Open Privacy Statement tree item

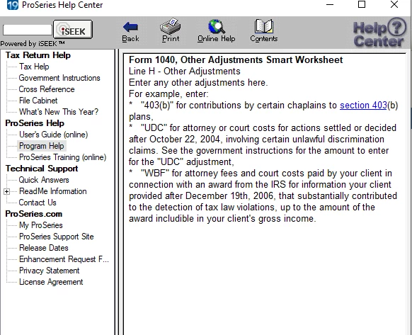pos(49,271)
